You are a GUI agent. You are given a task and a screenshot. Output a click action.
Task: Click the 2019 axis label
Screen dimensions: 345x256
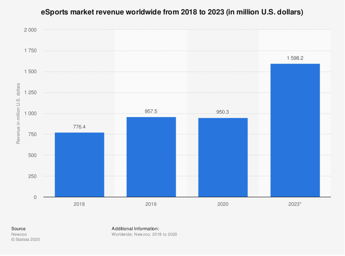pos(151,204)
